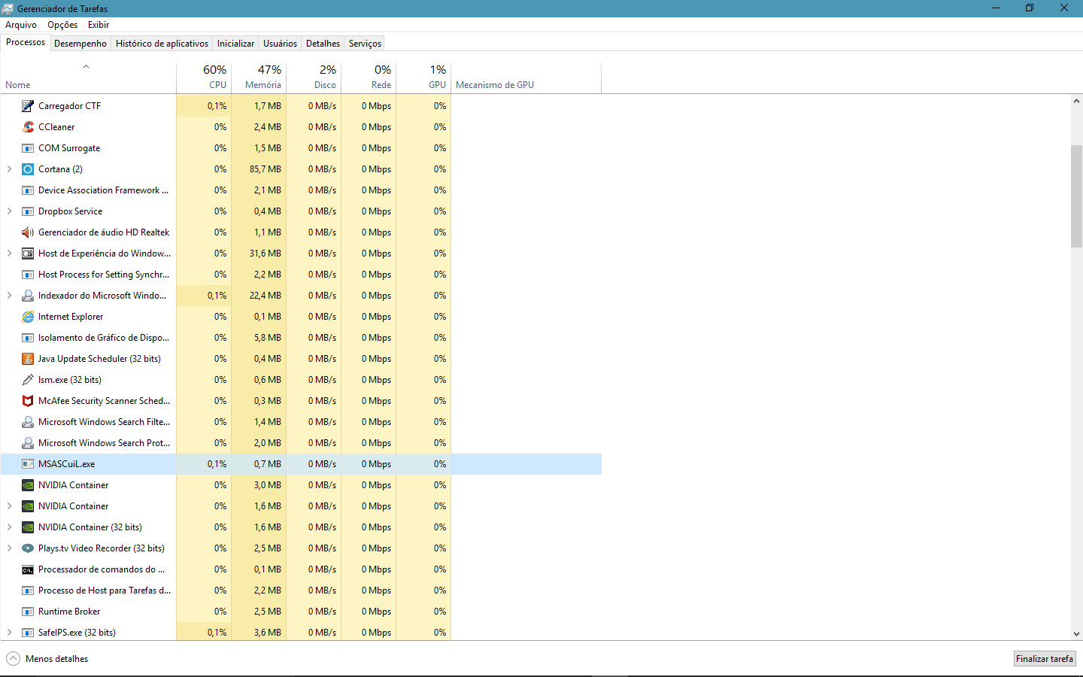The height and width of the screenshot is (677, 1083).
Task: Expand the Dropbox Service process group
Action: pos(9,211)
